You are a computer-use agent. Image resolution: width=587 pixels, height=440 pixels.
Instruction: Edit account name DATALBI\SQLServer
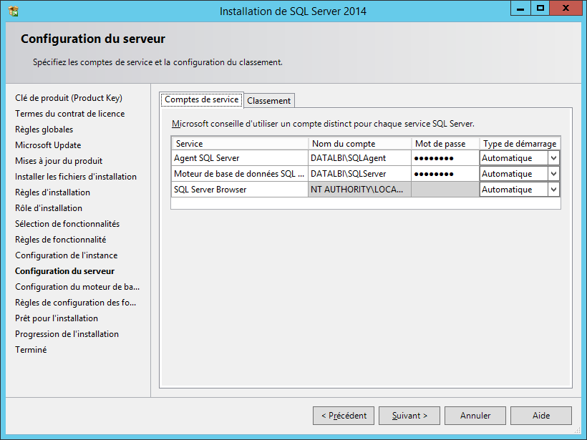(359, 174)
